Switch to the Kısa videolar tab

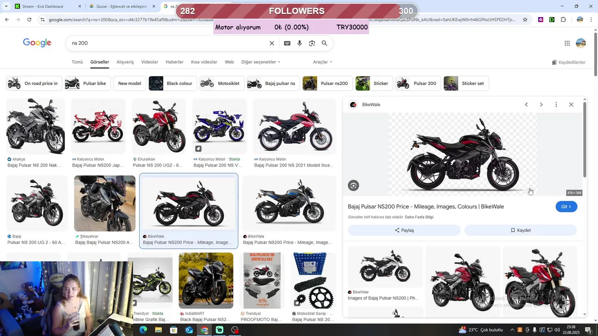(x=204, y=62)
